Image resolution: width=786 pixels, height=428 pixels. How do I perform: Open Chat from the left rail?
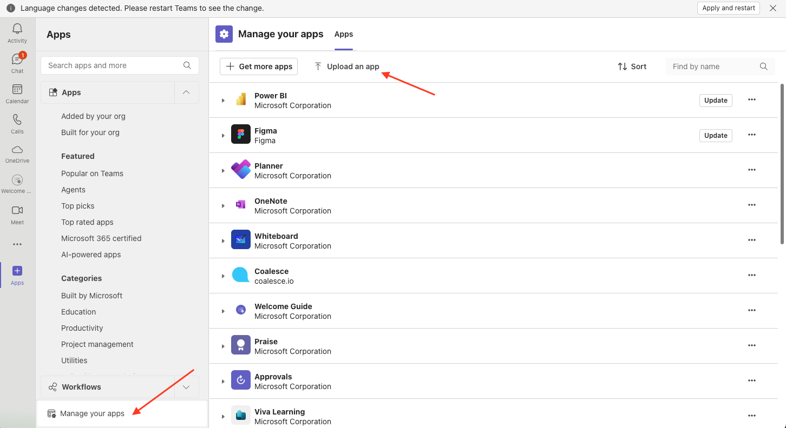tap(17, 60)
